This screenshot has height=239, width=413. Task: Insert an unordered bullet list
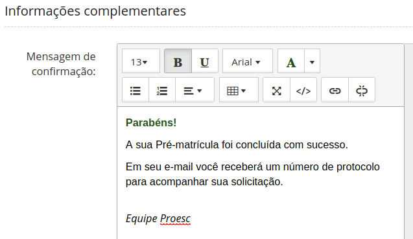coord(136,90)
